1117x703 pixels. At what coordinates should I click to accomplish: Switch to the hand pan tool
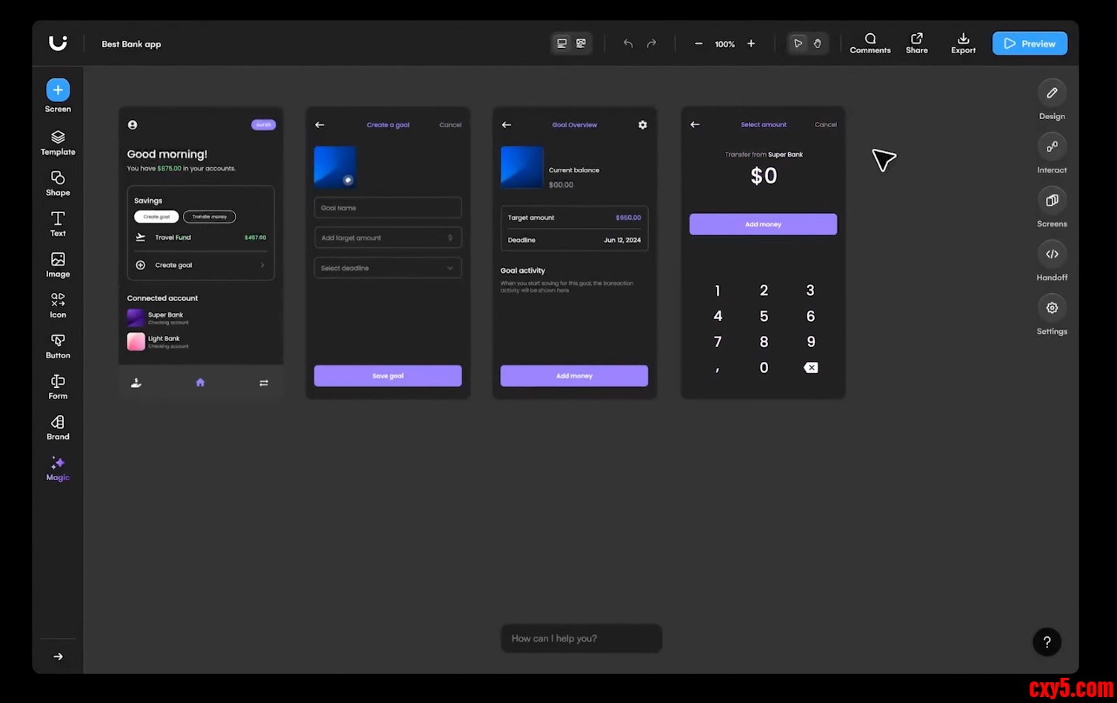tap(817, 44)
